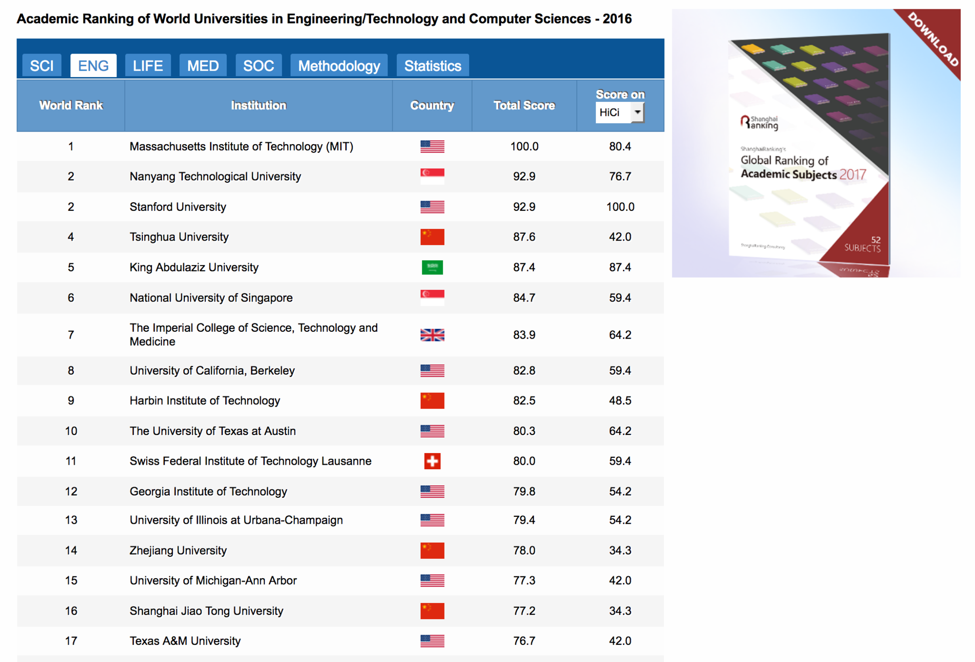975x662 pixels.
Task: Select the ENG tab
Action: tap(93, 66)
